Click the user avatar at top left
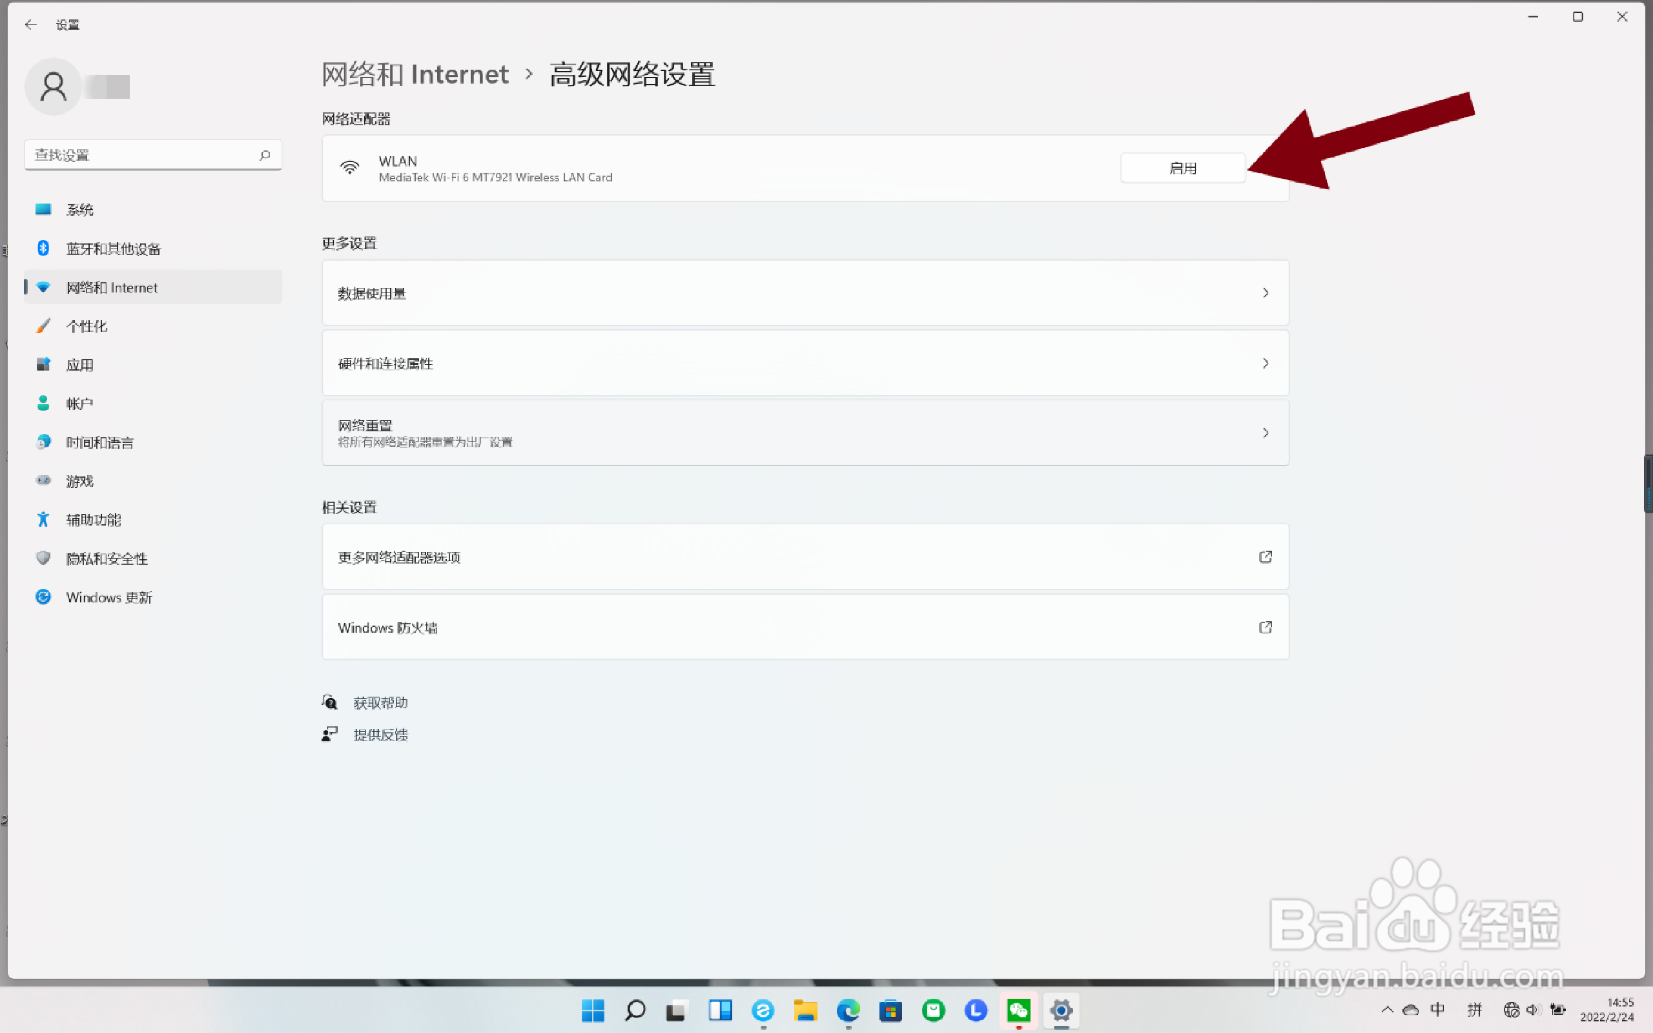The width and height of the screenshot is (1653, 1033). (x=52, y=86)
